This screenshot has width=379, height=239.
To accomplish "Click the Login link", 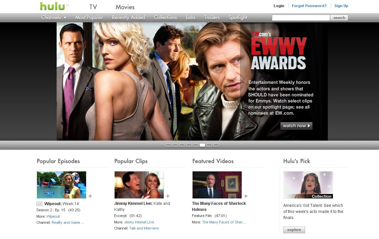I will 279,6.
